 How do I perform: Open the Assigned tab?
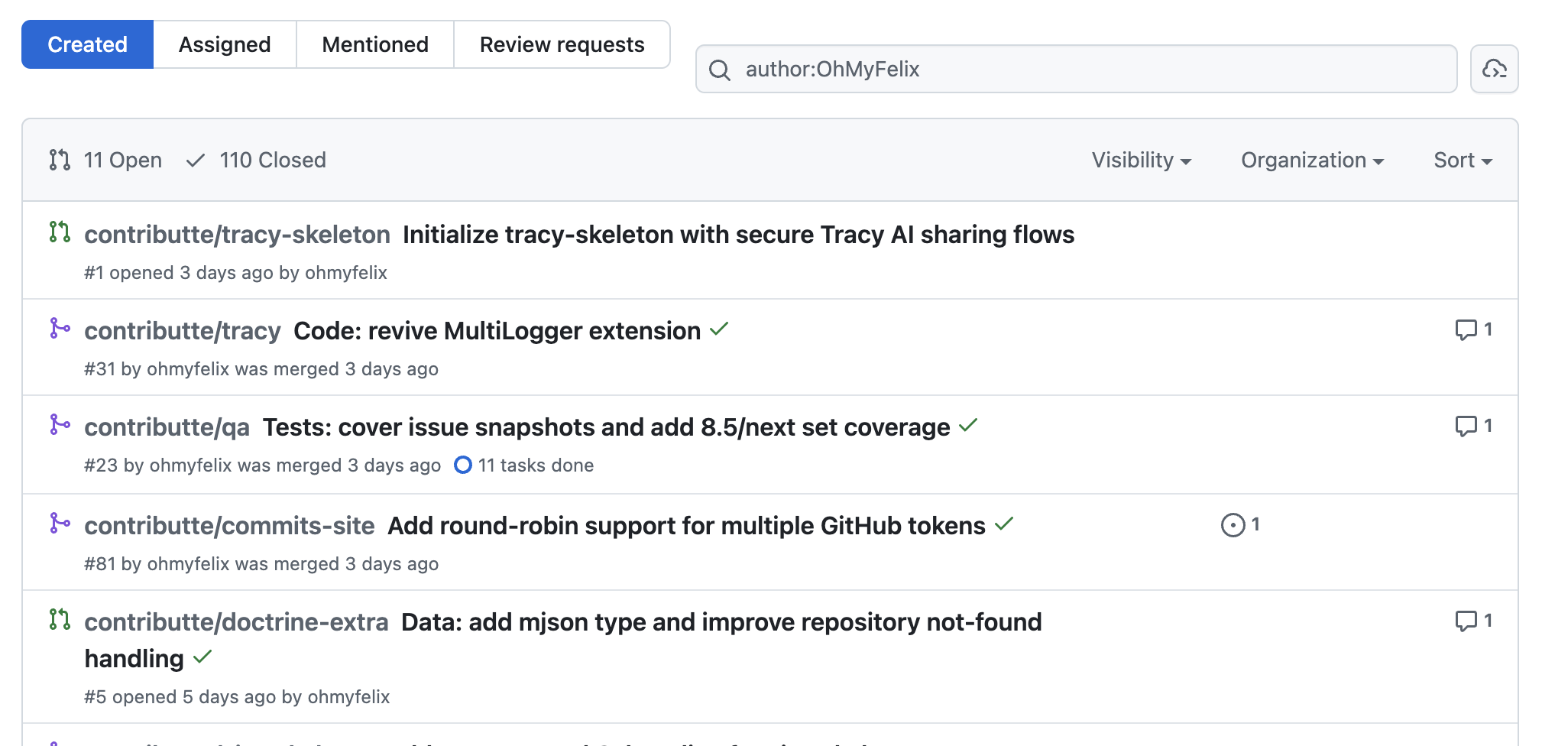click(225, 44)
